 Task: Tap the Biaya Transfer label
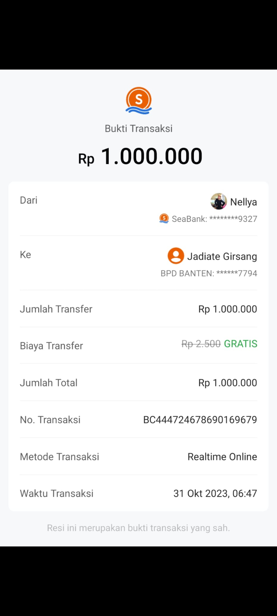[x=52, y=346]
